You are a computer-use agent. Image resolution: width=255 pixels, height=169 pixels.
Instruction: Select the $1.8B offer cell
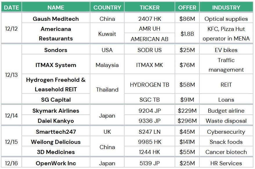click(x=187, y=34)
